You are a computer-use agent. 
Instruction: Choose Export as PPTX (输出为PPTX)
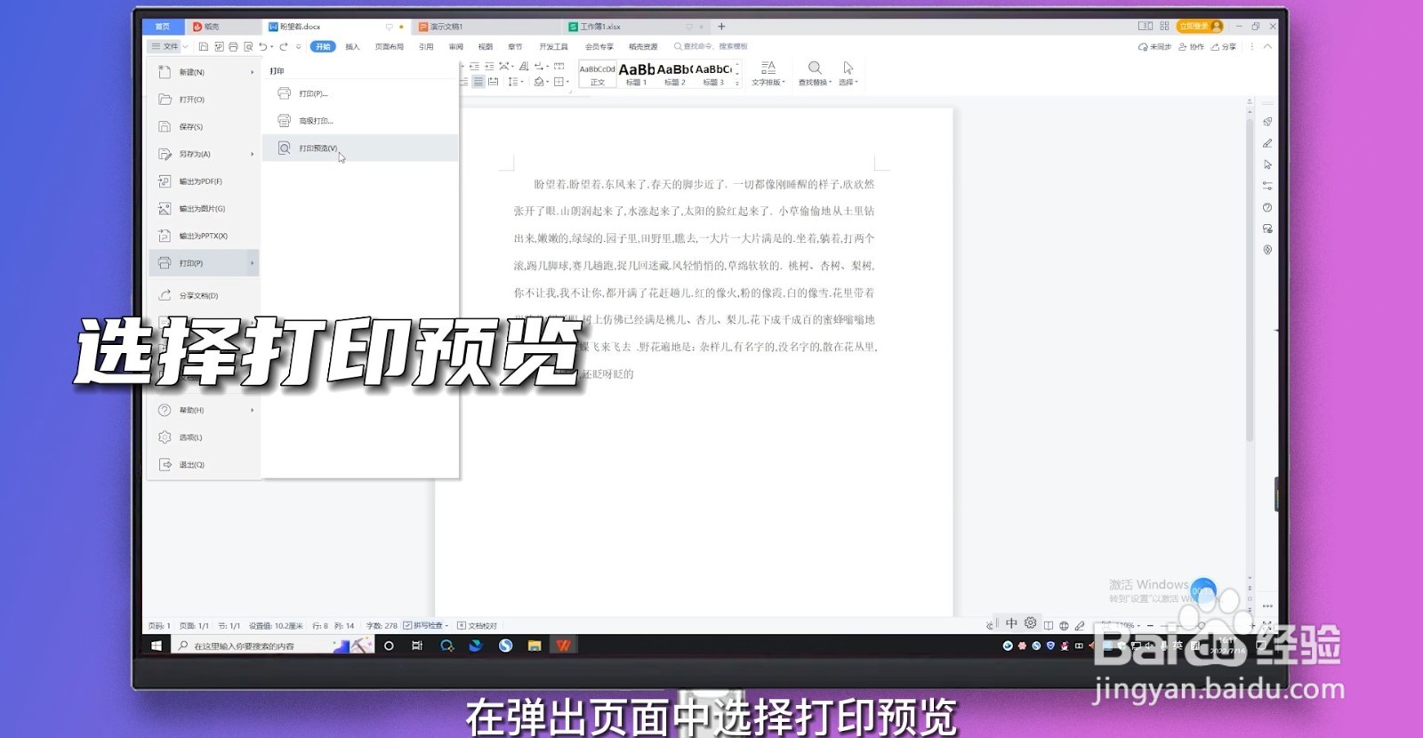pos(204,236)
